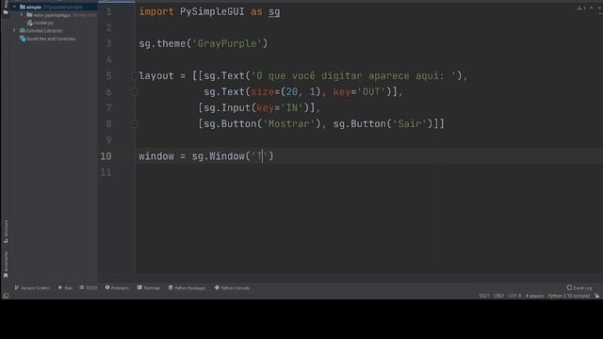Collapse the 'simple' project root folder
Screen dimensions: 603x339
tap(14, 7)
